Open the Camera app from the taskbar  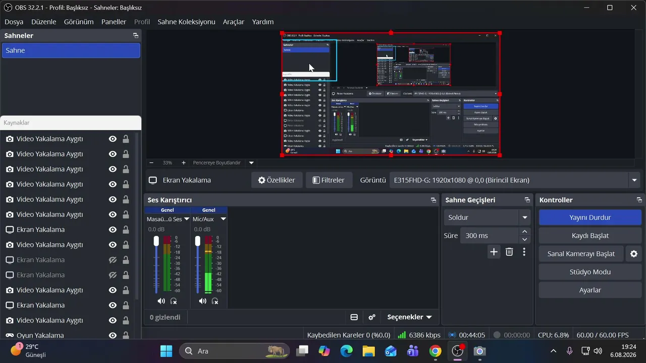tap(479, 351)
